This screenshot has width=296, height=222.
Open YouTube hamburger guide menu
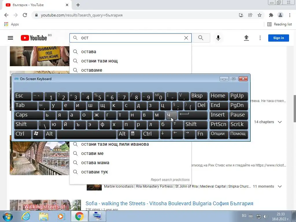(x=10, y=38)
